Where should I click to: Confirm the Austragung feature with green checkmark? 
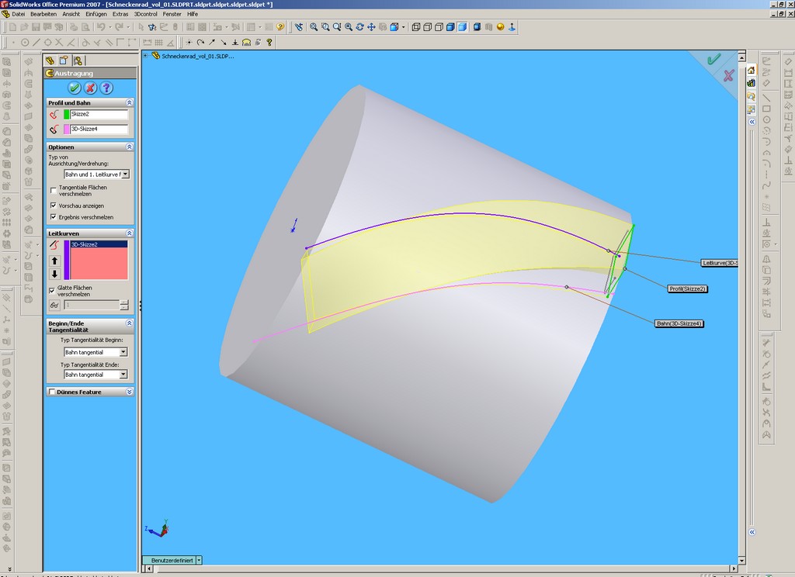(x=75, y=88)
